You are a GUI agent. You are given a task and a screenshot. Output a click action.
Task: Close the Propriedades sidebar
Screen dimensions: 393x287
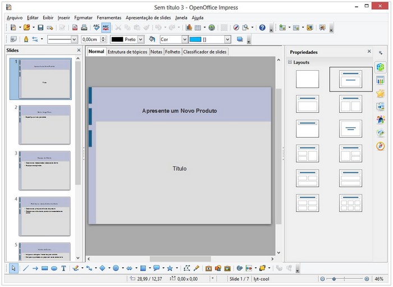point(369,51)
